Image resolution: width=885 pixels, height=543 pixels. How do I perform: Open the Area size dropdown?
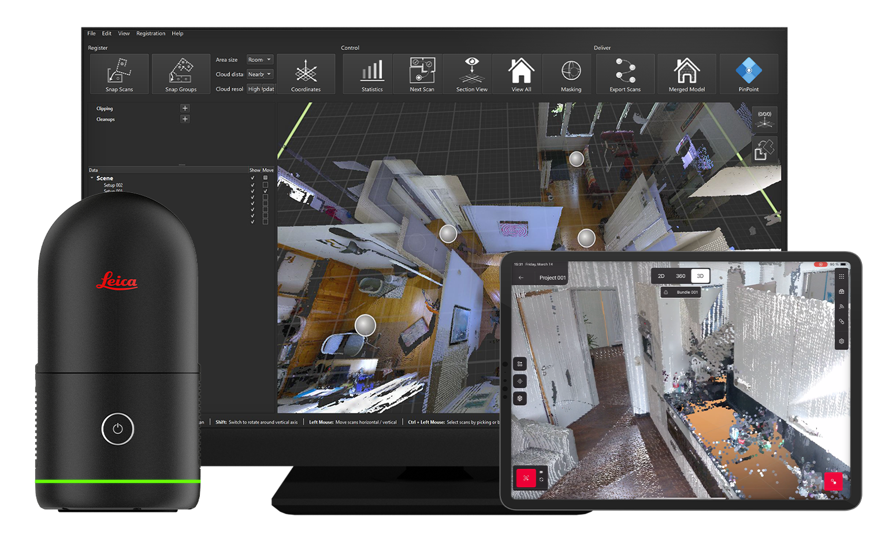coord(259,60)
